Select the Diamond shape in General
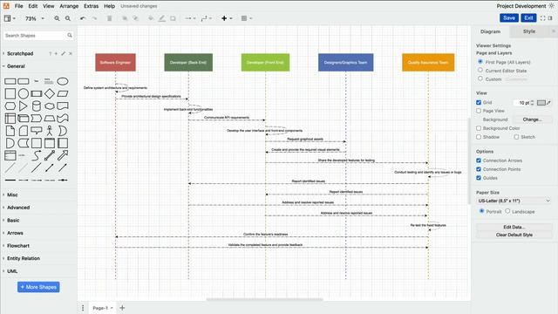This screenshot has height=314, width=558. (x=50, y=93)
